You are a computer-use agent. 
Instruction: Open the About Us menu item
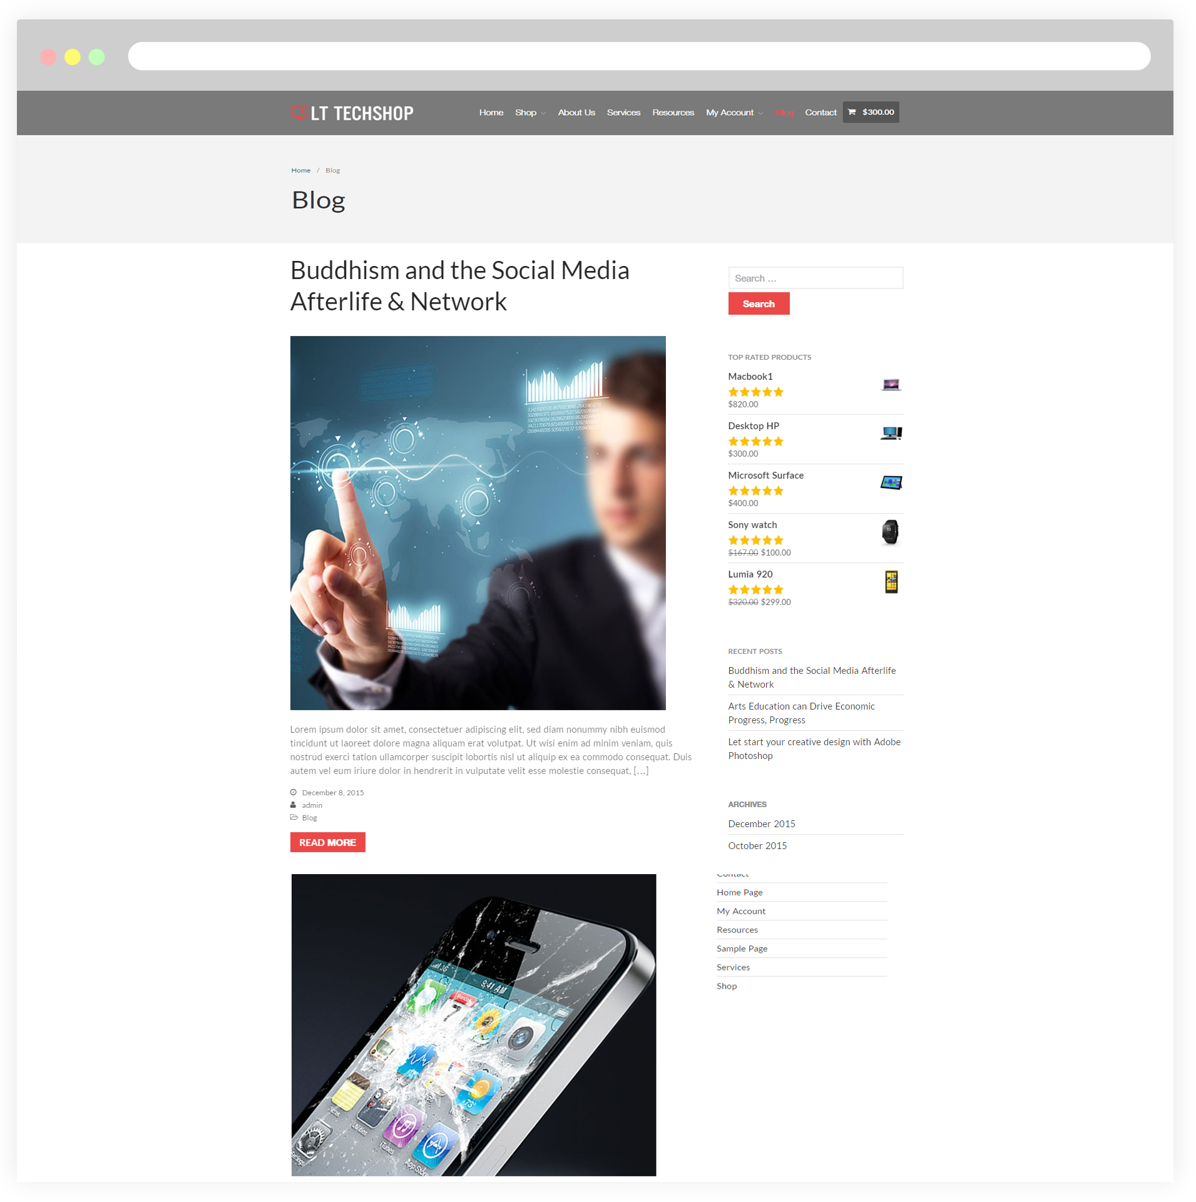[x=576, y=113]
